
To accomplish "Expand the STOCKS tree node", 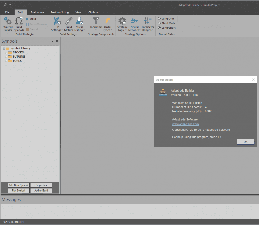I will [6, 53].
